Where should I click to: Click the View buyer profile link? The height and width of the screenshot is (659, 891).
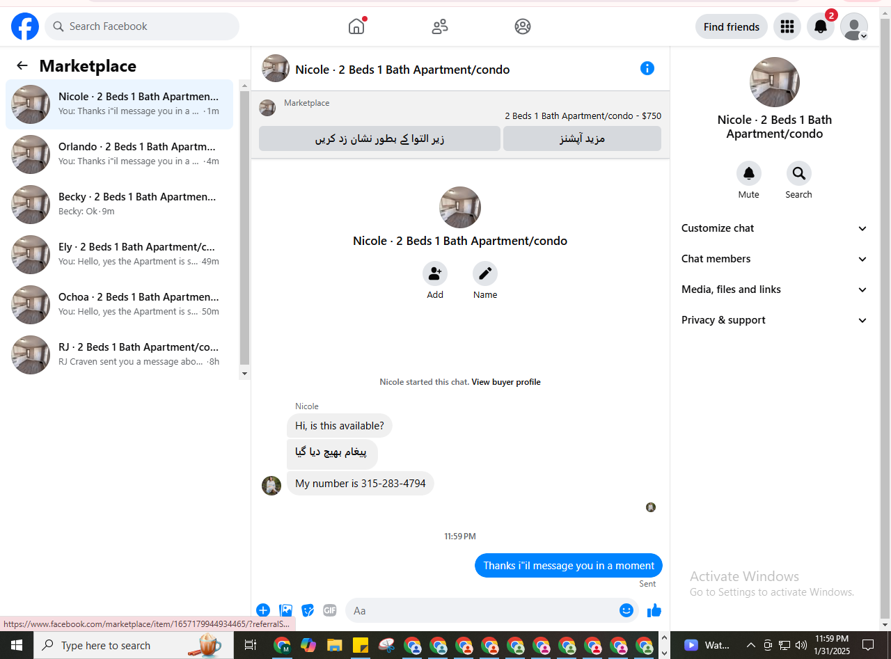(506, 382)
